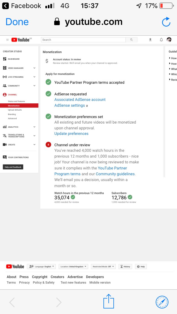Select the Branding submenu item
177x314 pixels.
12,114
